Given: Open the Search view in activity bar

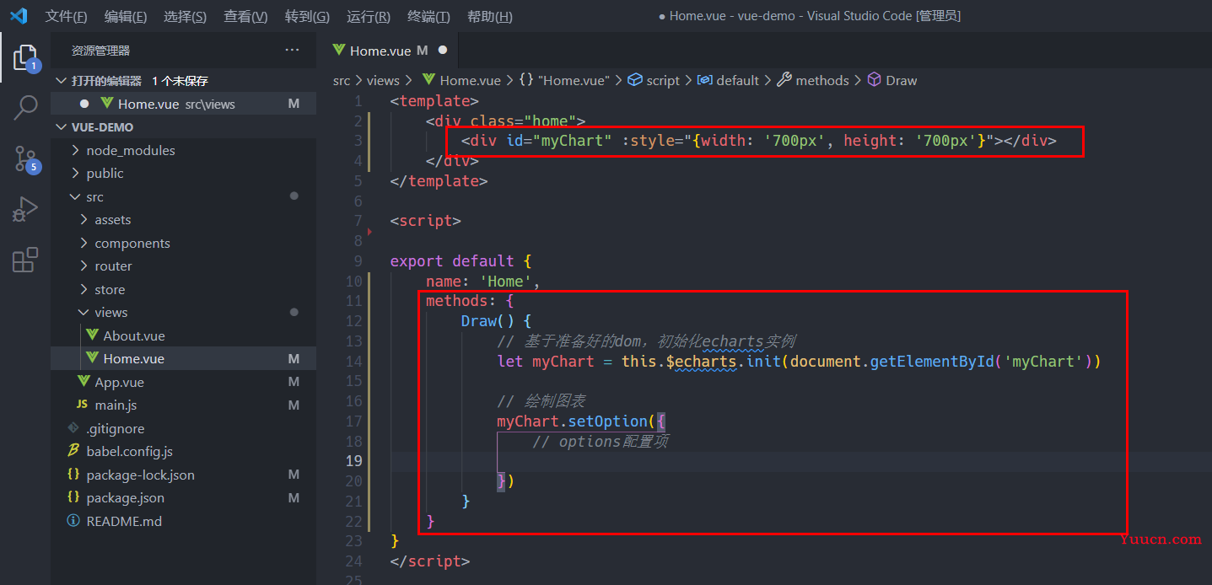Looking at the screenshot, I should [25, 108].
